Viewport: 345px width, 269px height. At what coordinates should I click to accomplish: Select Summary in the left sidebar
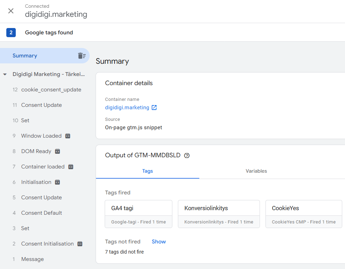click(25, 55)
